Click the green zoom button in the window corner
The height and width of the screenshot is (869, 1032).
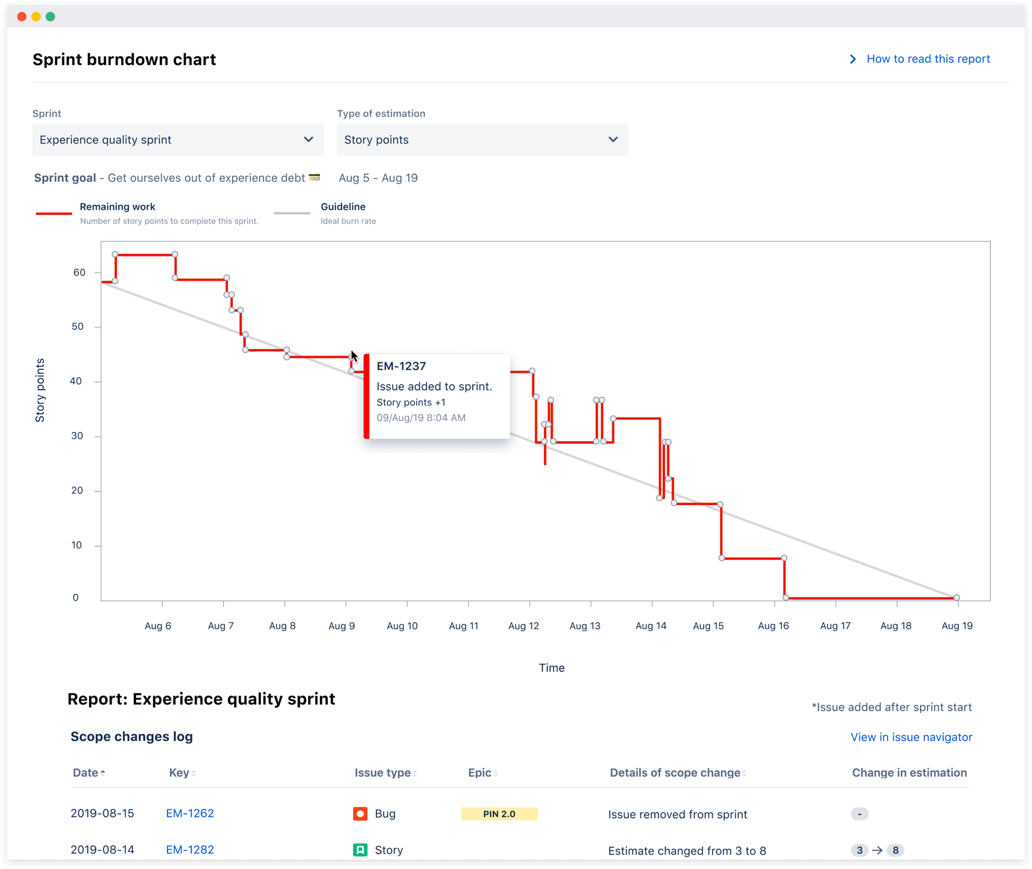51,16
